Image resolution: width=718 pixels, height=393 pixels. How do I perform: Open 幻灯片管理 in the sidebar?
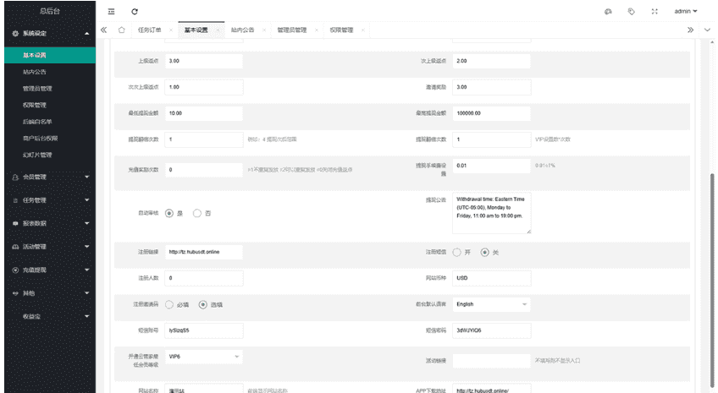(50, 155)
